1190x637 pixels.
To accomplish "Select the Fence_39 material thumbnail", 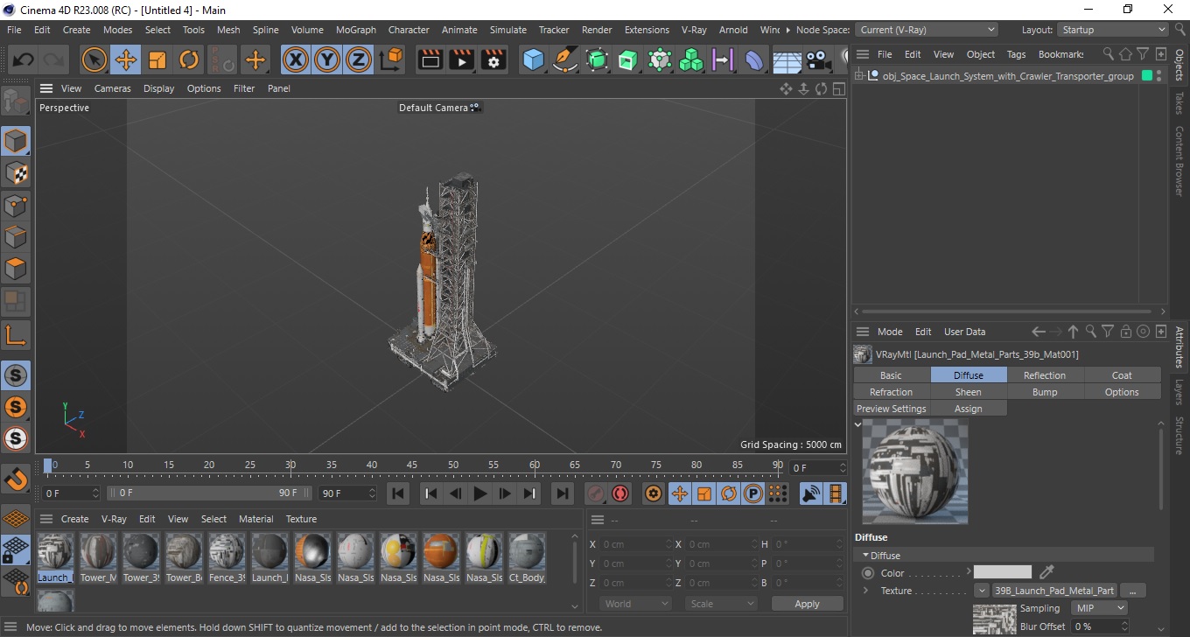I will point(227,557).
